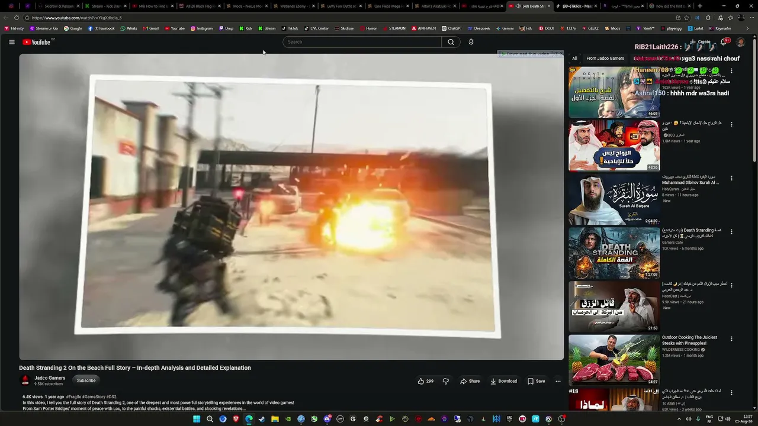Open the DeepSeek bookmark
Screen dimensions: 758x426
[x=478, y=28]
